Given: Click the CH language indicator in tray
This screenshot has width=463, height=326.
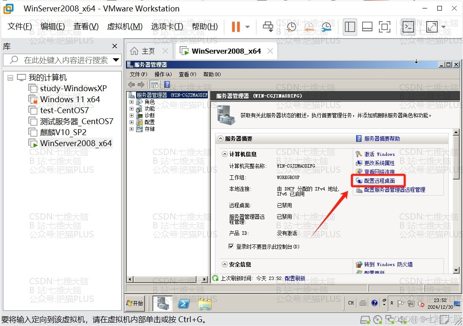Looking at the screenshot, I should (x=351, y=303).
